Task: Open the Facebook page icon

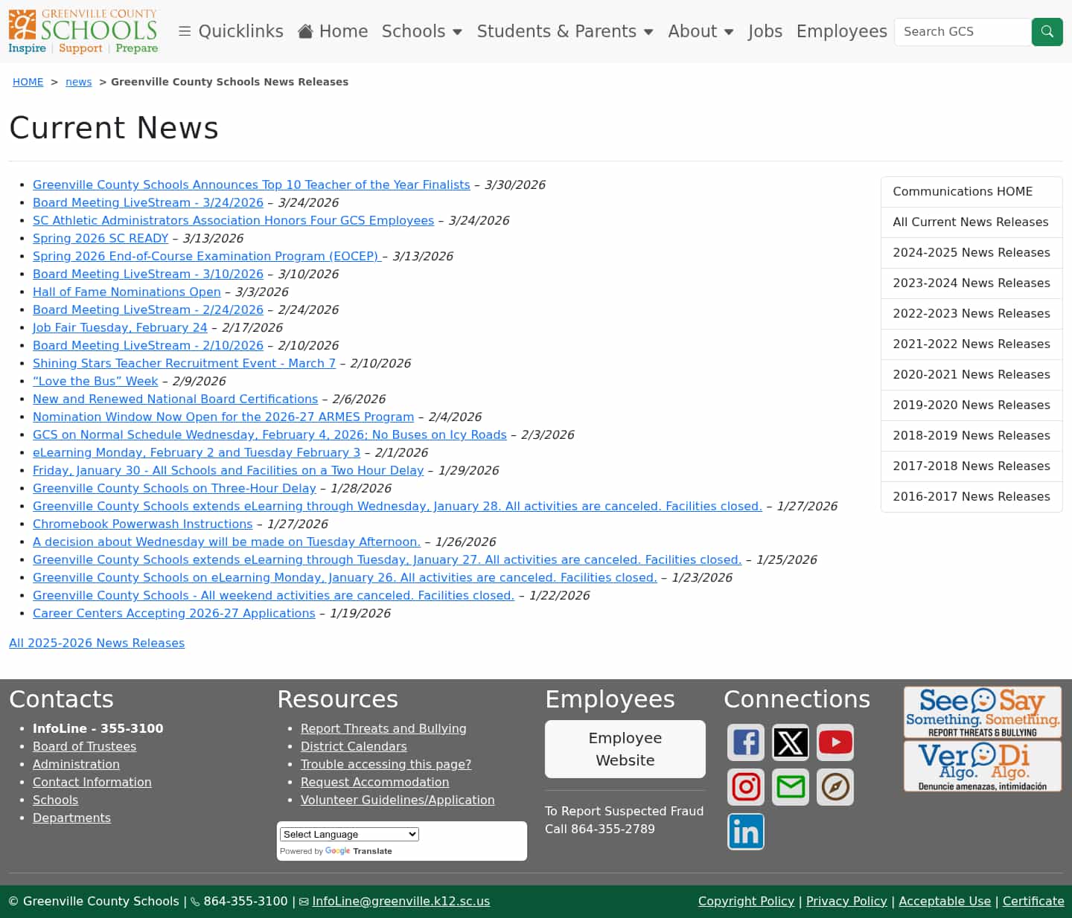Action: tap(745, 742)
